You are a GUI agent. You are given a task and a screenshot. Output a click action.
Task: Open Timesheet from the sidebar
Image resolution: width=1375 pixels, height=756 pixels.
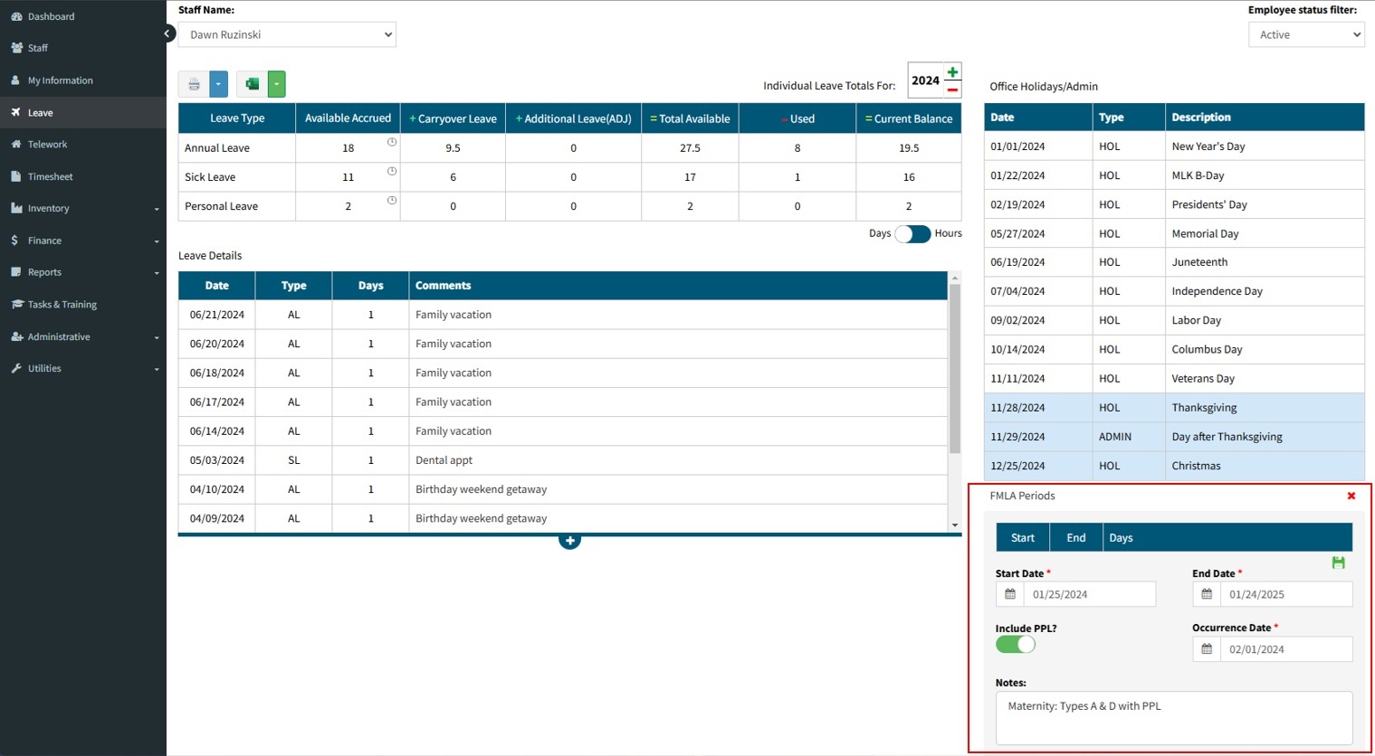50,176
